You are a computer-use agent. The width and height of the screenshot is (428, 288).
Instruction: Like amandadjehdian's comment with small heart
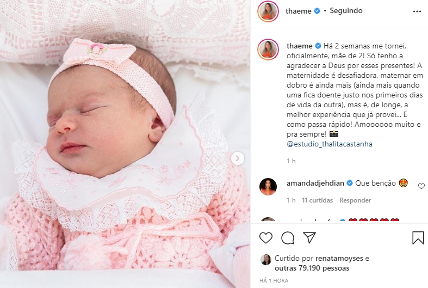421,186
